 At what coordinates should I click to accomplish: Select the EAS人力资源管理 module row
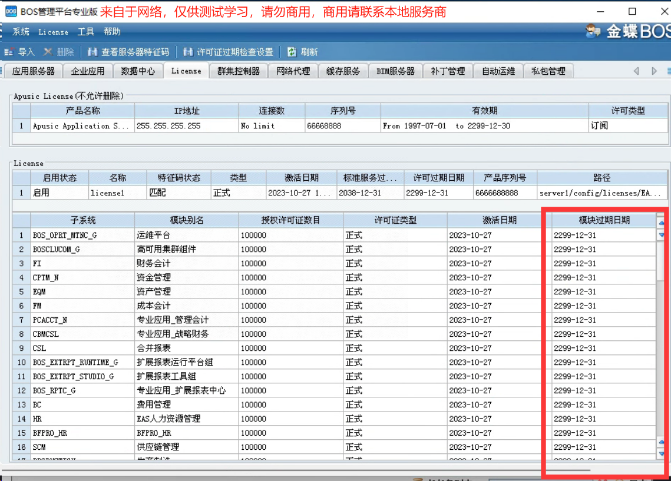[x=187, y=419]
